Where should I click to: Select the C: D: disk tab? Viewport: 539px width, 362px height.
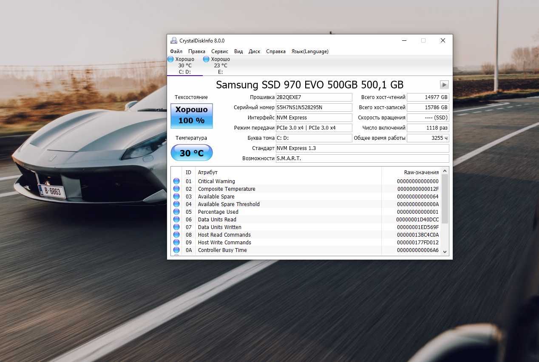pyautogui.click(x=184, y=65)
